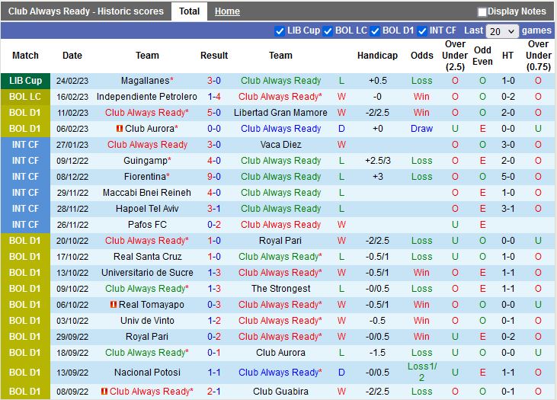Open Fiorentina team link
557x400 pixels.
pyautogui.click(x=145, y=177)
